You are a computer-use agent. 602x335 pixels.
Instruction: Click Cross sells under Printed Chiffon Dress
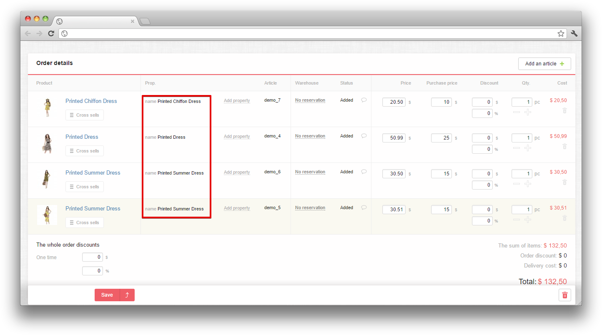(85, 115)
